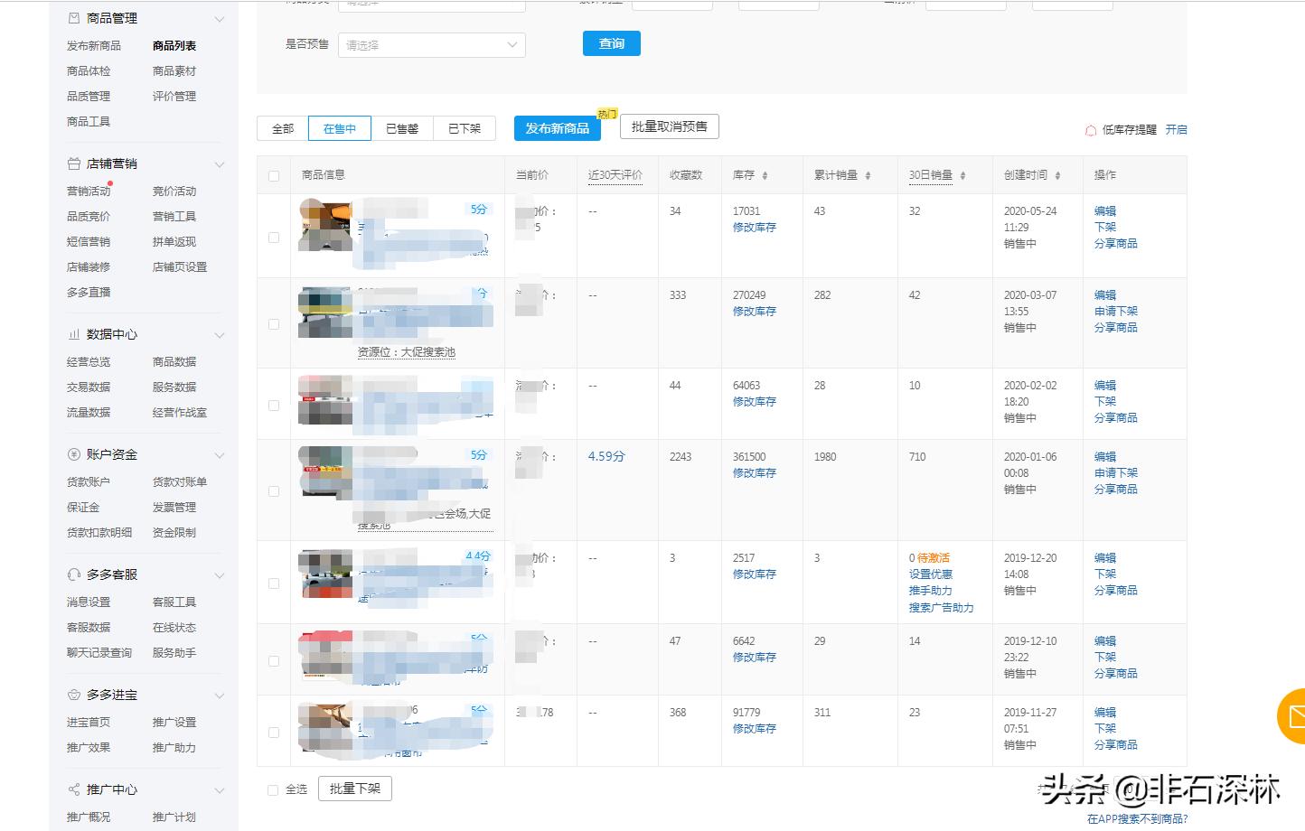
Task: Collapse the 数据中心 section chevron
Action: 220,334
